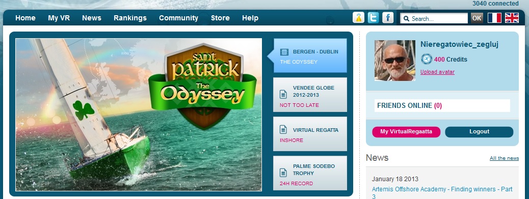Select the Palme Sodebo Trophy tab

pyautogui.click(x=310, y=173)
